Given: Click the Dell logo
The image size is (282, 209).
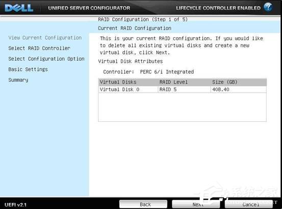Looking at the screenshot, I should tap(19, 8).
